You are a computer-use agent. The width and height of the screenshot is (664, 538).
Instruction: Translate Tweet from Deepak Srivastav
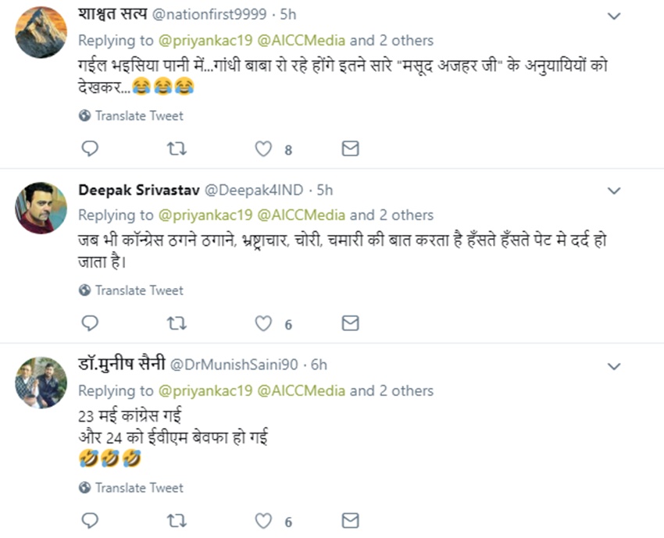(131, 290)
